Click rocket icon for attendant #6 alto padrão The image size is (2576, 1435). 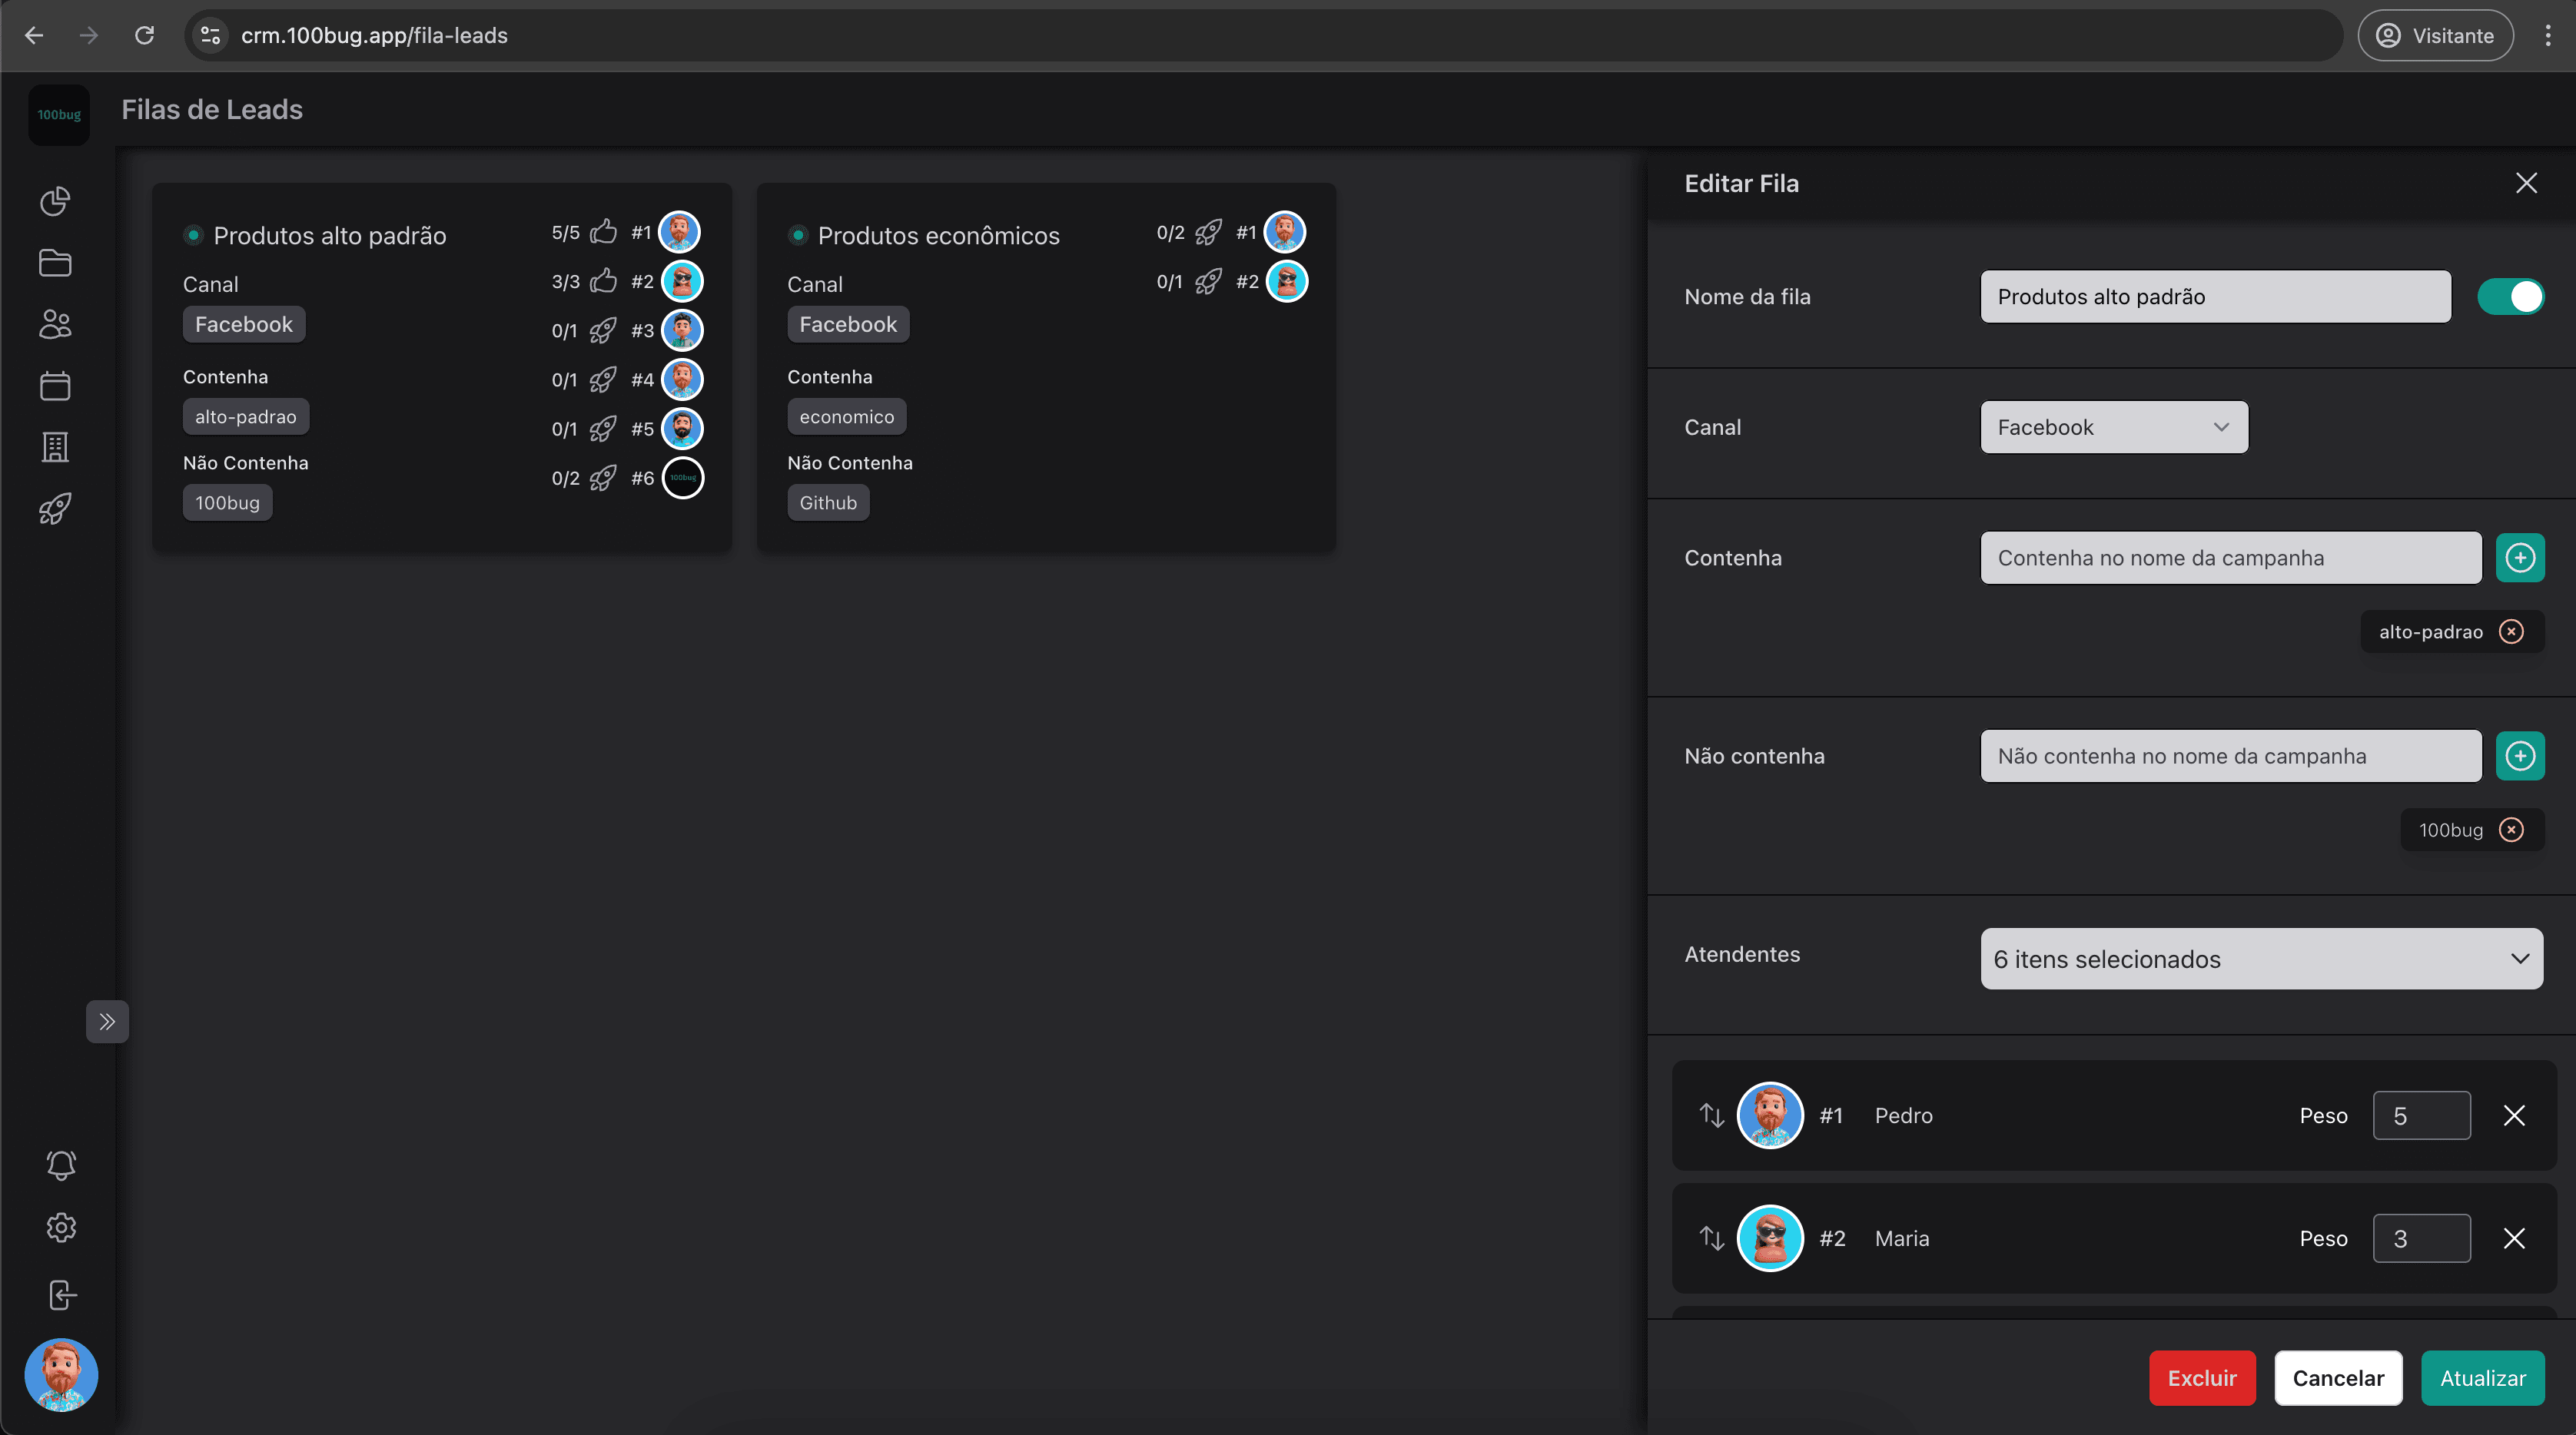click(x=603, y=478)
